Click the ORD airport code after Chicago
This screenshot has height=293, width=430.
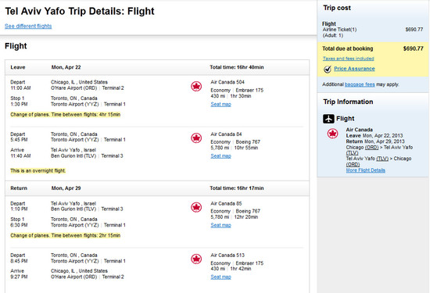click(371, 147)
